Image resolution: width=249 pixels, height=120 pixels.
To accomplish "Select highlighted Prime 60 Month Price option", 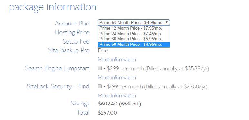I will pyautogui.click(x=134, y=45).
